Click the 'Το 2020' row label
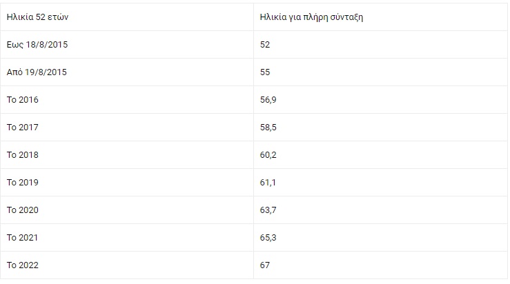 [23, 210]
